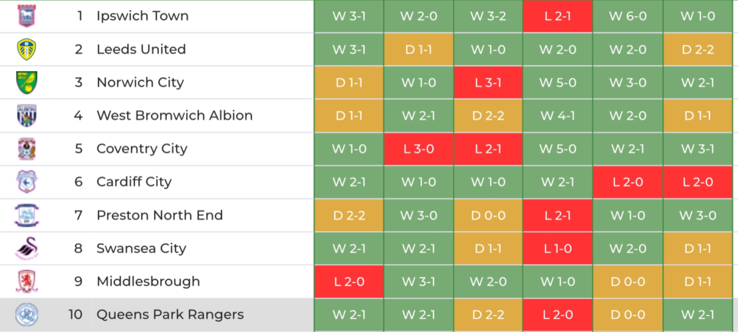
Task: Click the Leeds United club crest
Action: [27, 49]
